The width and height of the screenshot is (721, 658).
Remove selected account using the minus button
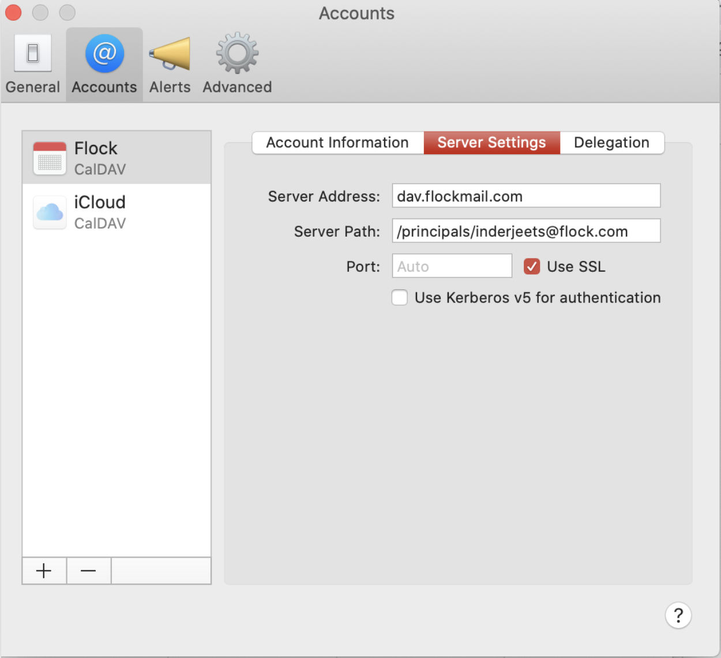click(x=88, y=570)
